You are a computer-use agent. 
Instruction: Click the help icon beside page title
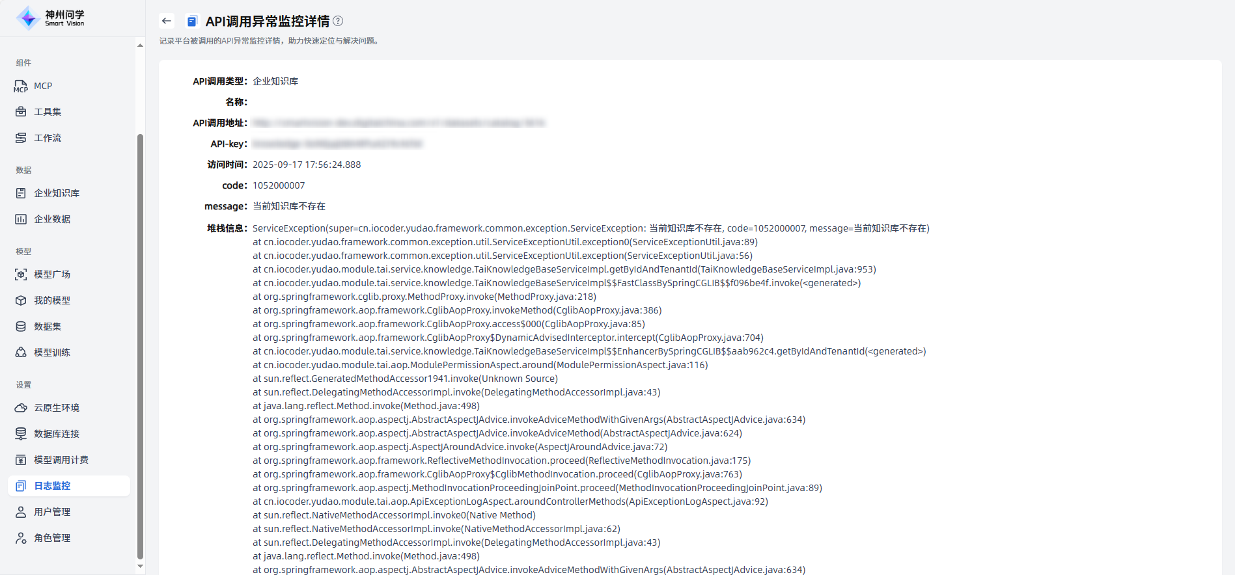[x=338, y=21]
